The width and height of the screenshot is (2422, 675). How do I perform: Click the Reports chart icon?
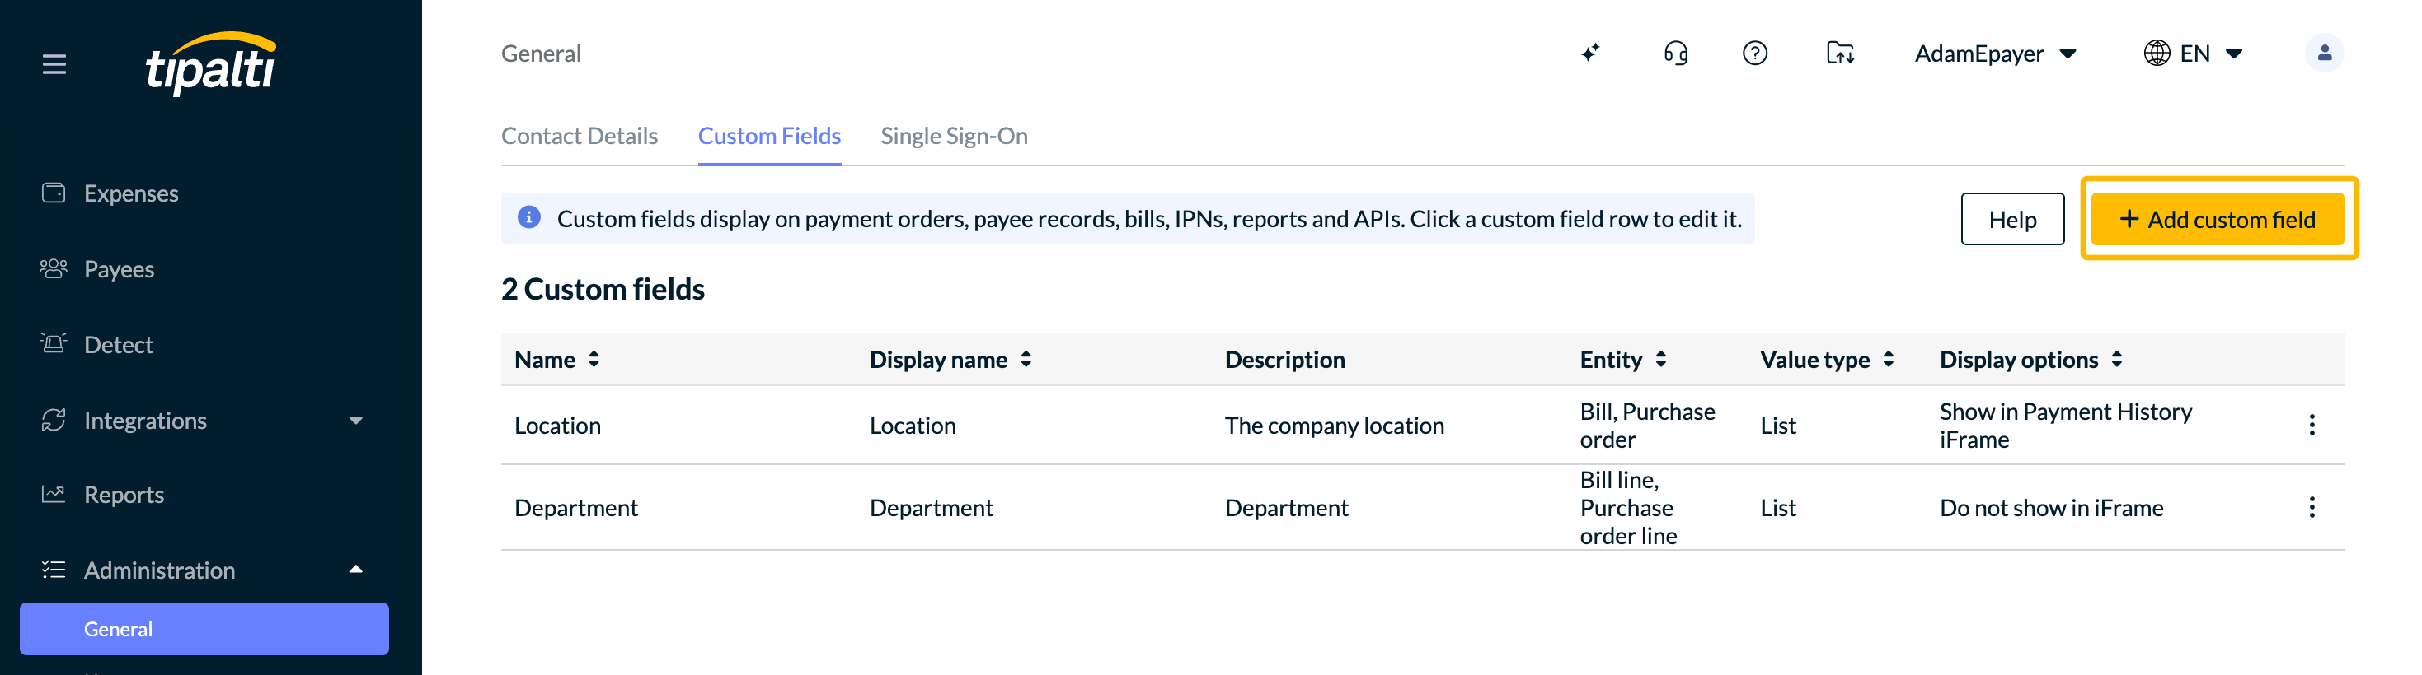point(54,494)
